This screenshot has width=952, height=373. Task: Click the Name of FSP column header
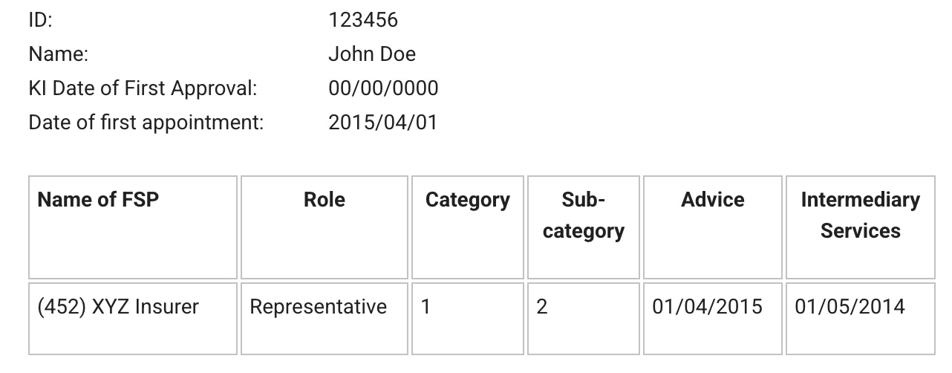(x=98, y=200)
